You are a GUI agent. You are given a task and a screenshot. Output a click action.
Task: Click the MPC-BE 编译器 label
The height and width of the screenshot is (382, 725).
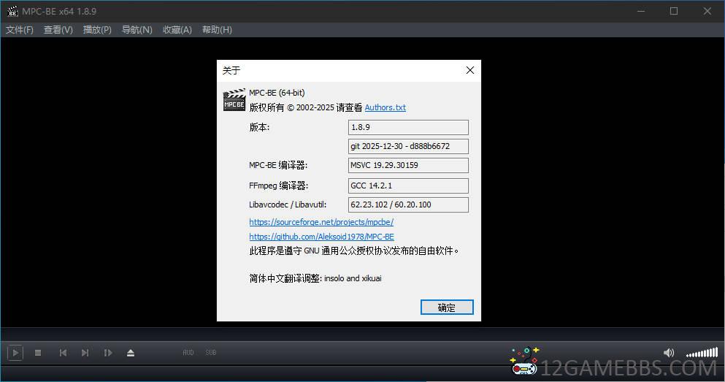(x=278, y=165)
